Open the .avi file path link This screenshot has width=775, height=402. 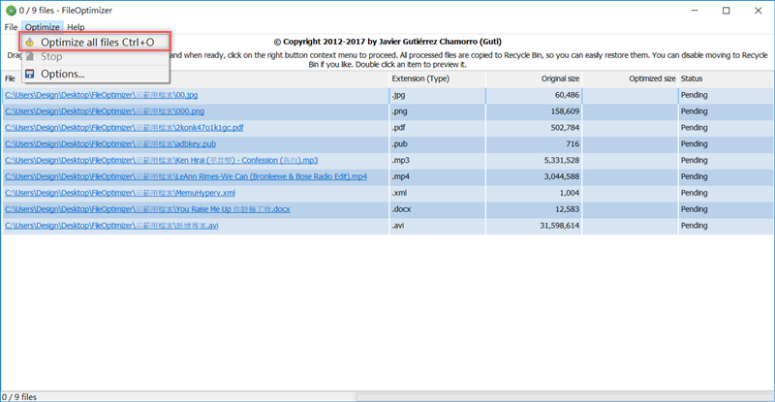pos(111,226)
